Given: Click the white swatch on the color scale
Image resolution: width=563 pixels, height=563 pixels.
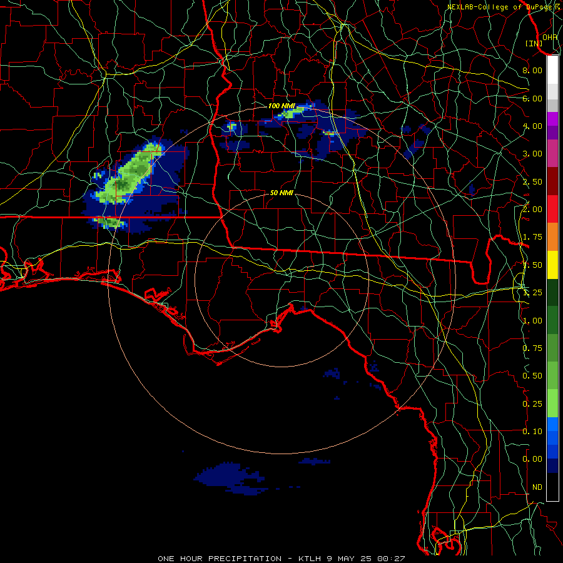Looking at the screenshot, I should pos(552,69).
